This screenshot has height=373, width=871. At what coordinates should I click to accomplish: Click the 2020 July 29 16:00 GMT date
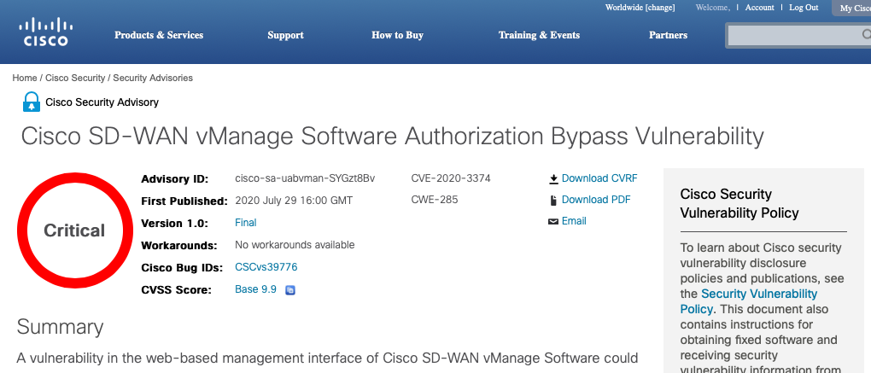coord(294,201)
